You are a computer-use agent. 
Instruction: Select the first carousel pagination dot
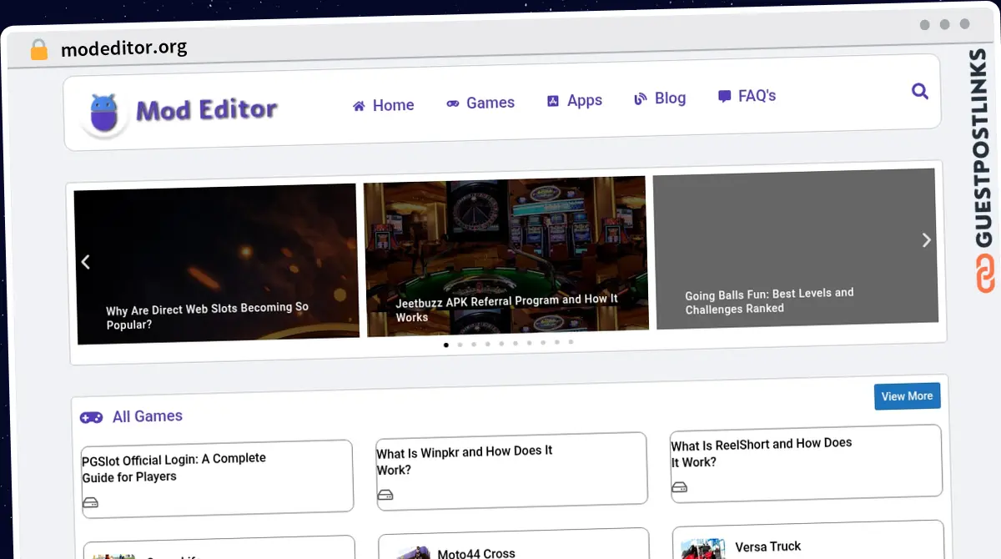[446, 345]
